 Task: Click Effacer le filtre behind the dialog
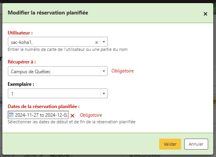pos(145,156)
